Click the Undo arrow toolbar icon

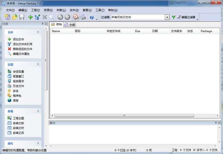(x=60, y=17)
